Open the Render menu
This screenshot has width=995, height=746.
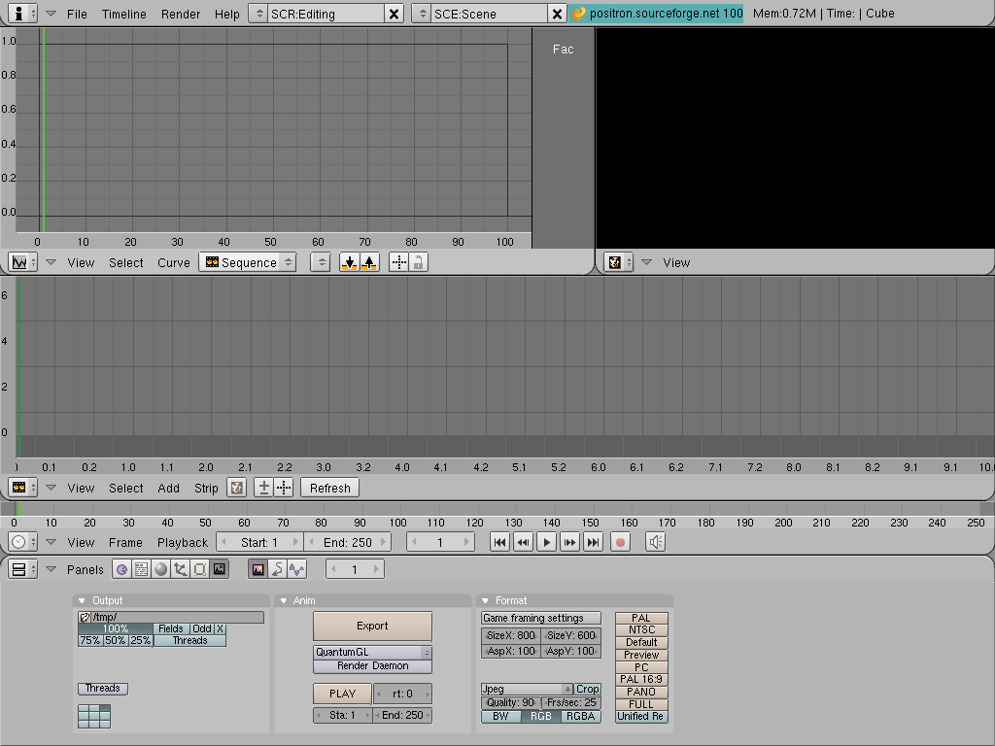tap(180, 14)
